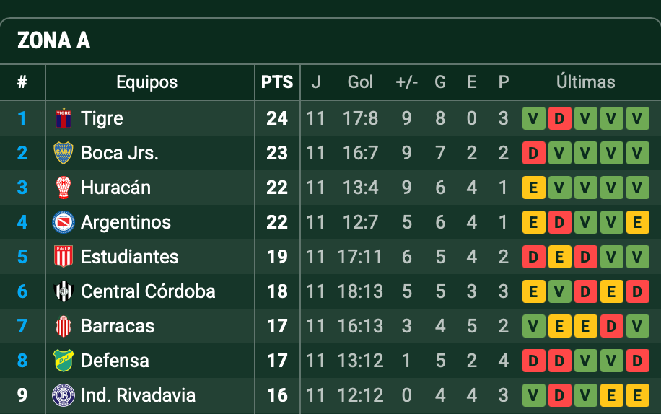Viewport: 661px width, 414px height.
Task: Click the Central Córdoba crest icon
Action: 64,291
